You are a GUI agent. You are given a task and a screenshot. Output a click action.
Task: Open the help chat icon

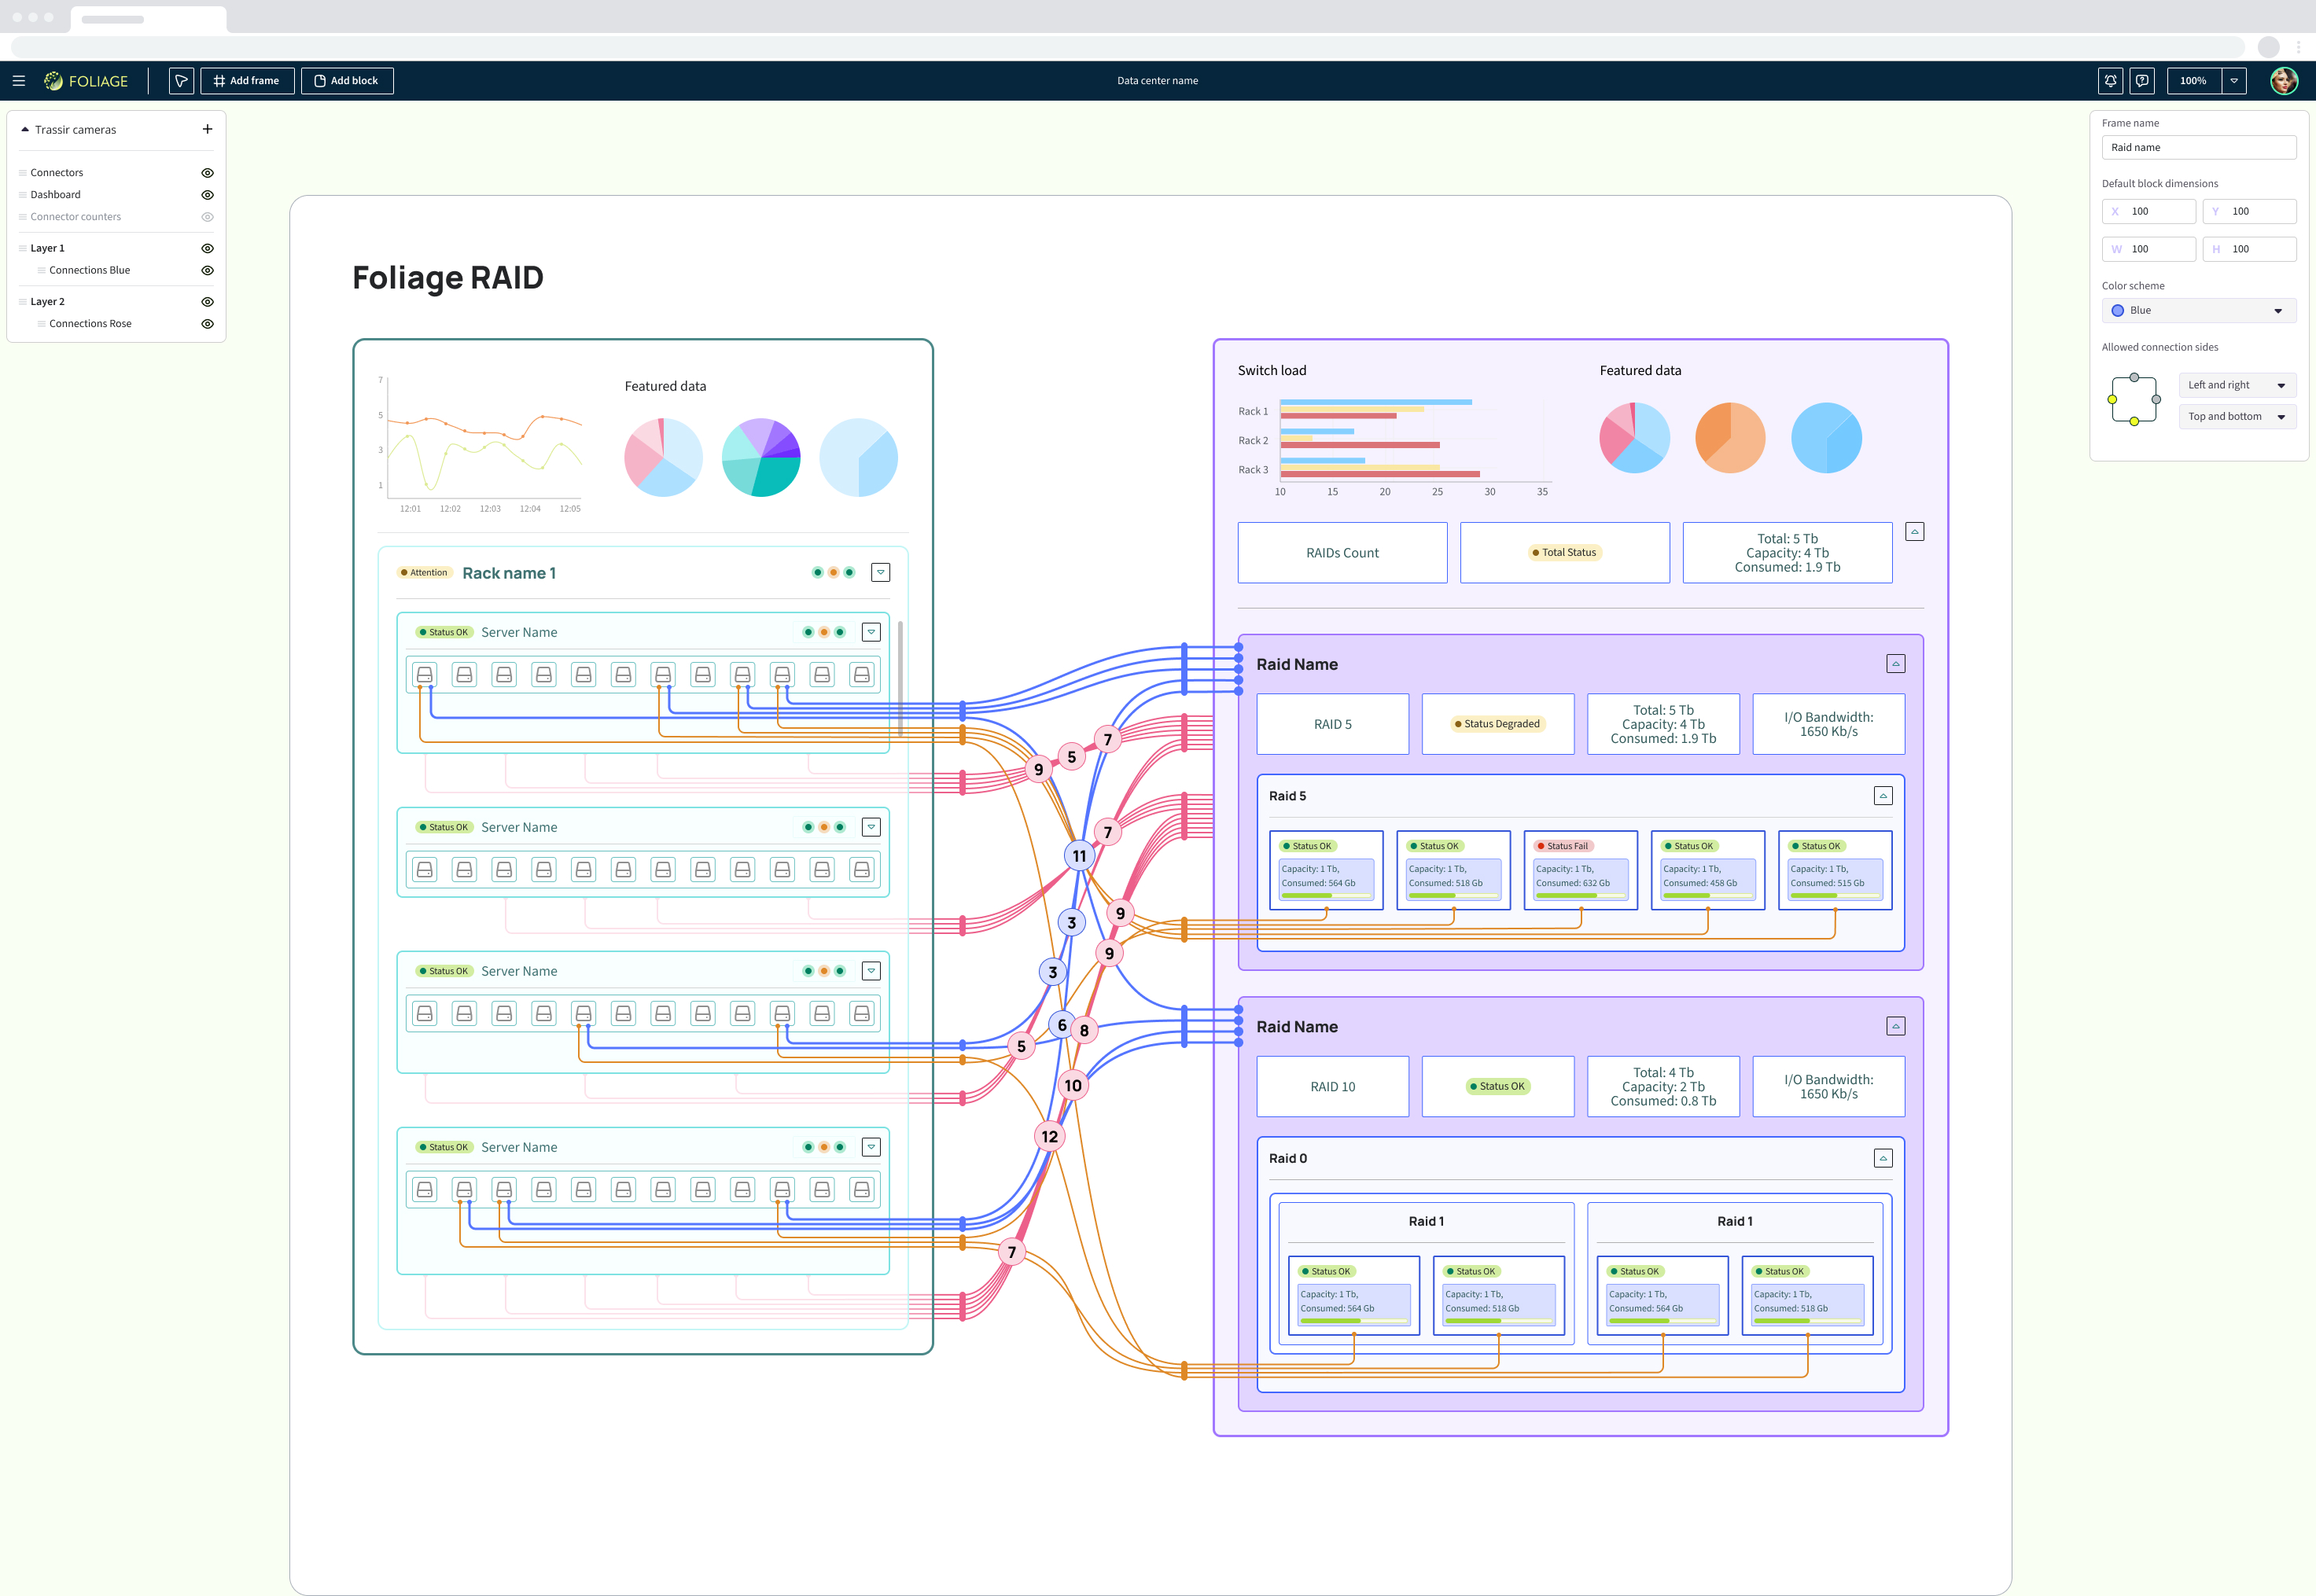point(2142,81)
